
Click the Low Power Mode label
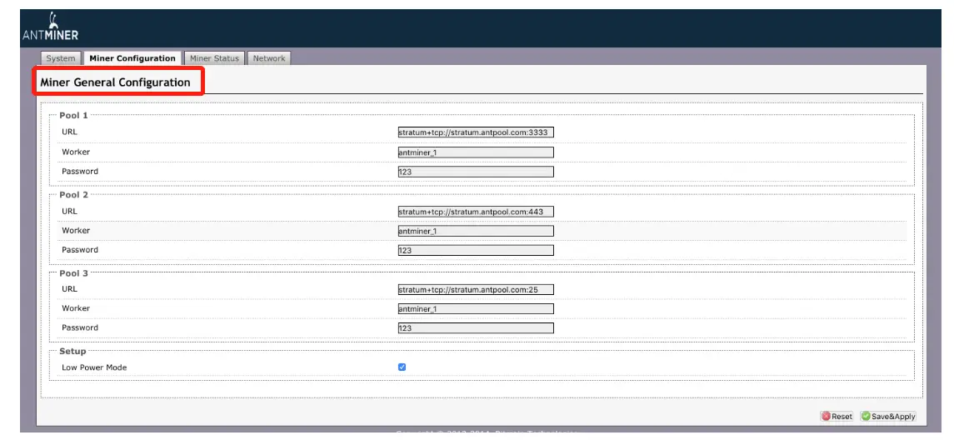[94, 367]
